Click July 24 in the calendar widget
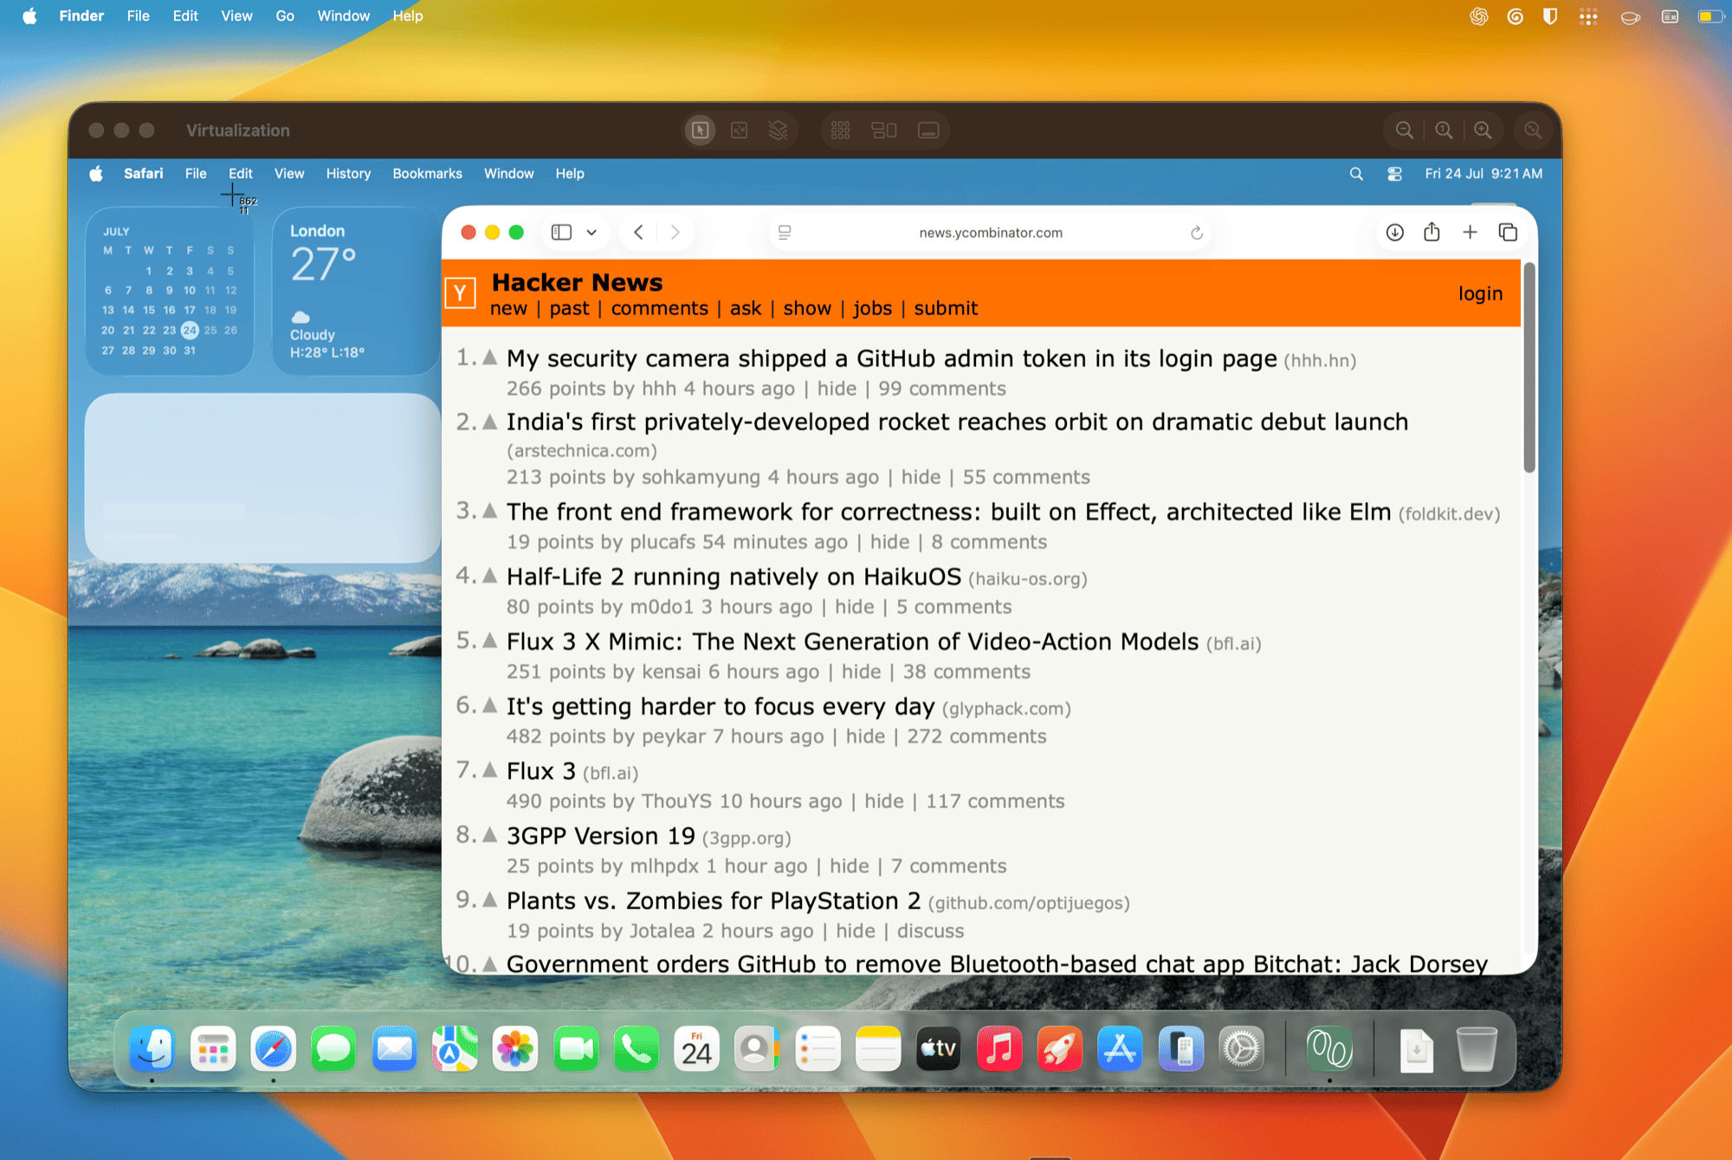 point(190,330)
